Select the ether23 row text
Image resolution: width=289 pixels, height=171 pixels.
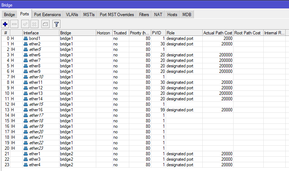click(x=36, y=148)
